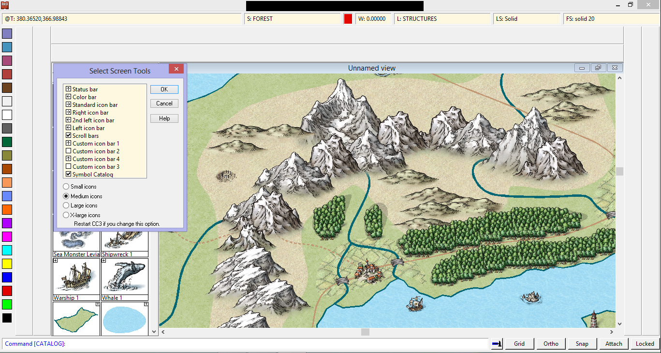Click the red-roofed town symbol on the map

pos(368,271)
